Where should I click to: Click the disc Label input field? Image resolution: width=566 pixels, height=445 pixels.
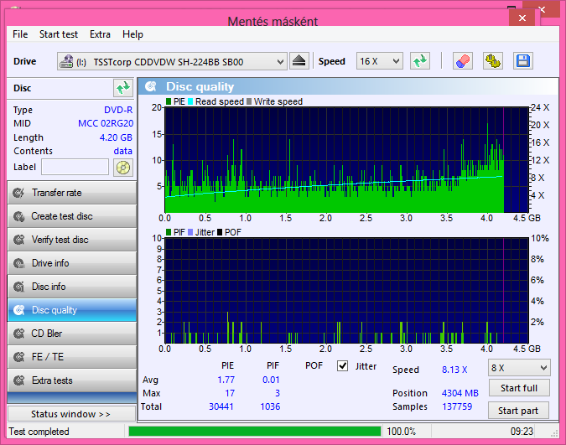point(75,167)
